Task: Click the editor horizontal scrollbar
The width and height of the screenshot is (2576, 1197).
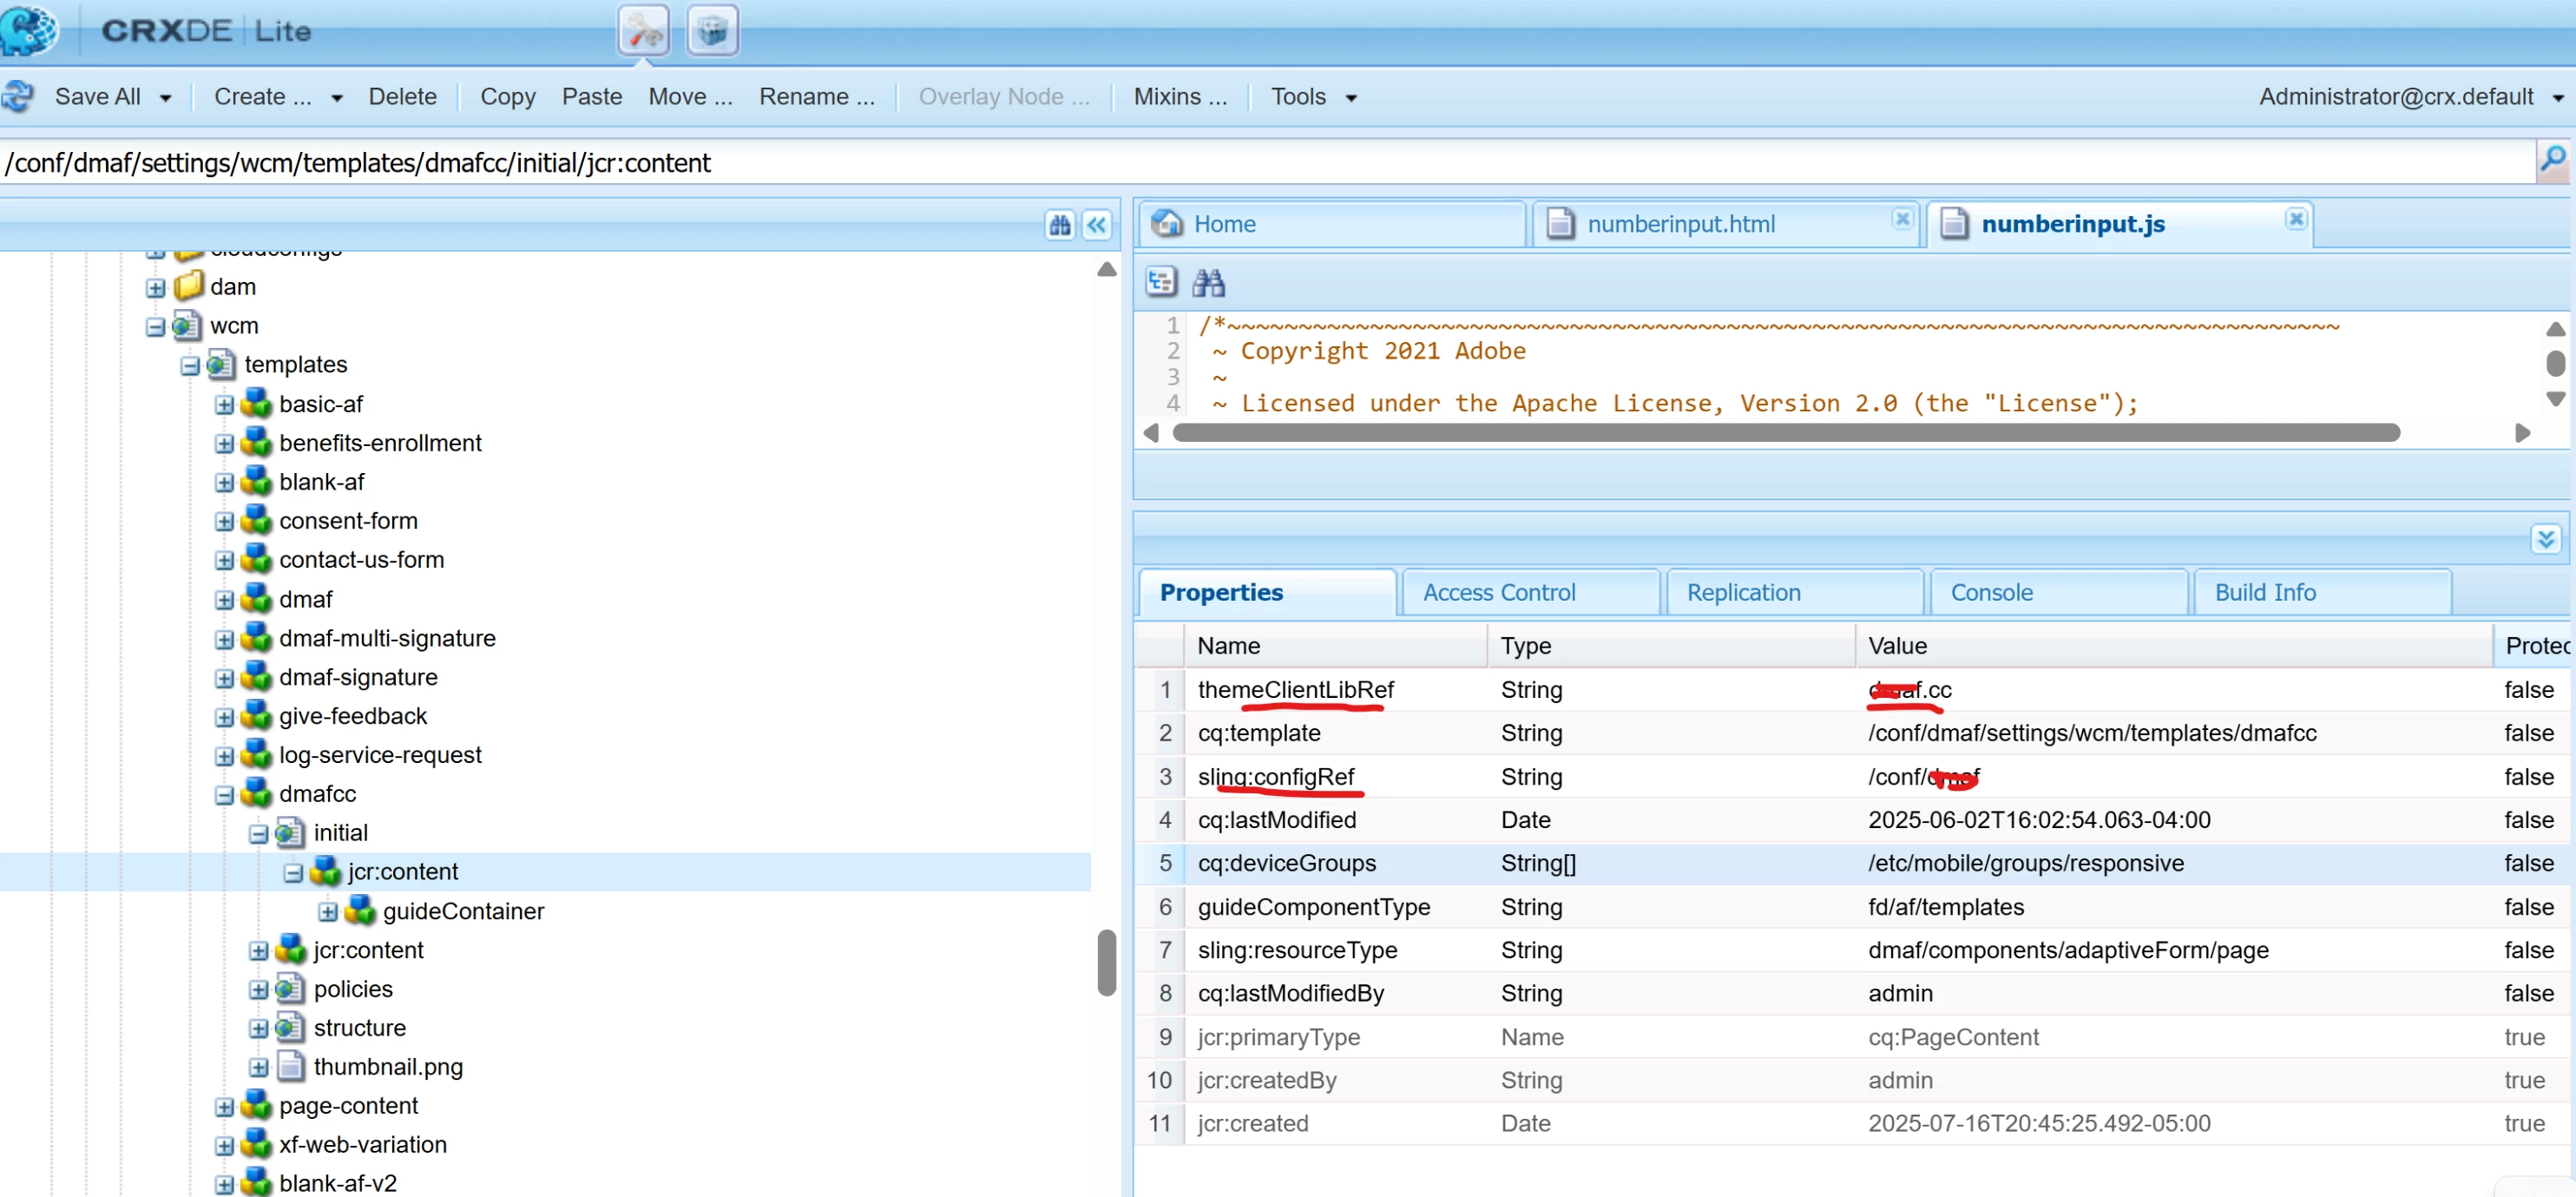Action: pos(1785,433)
